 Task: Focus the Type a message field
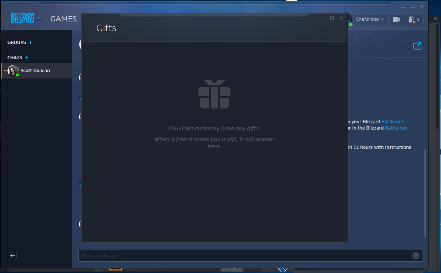[245, 256]
